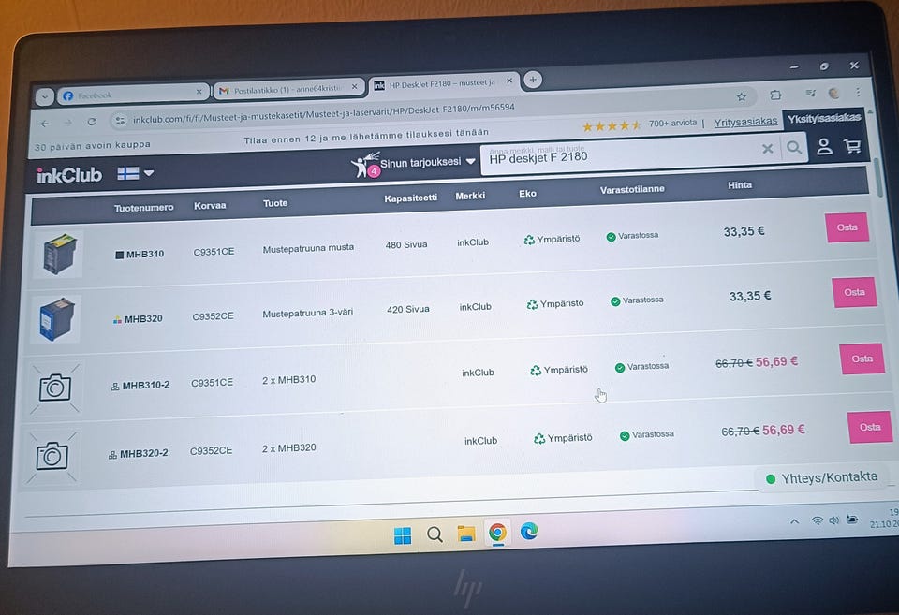Open the Wi-Fi network tray icon
The width and height of the screenshot is (899, 615).
pos(817,520)
